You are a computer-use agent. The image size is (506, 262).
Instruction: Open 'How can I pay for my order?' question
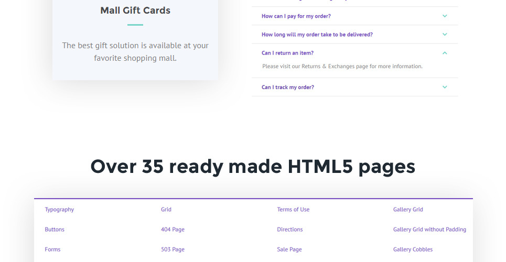(296, 16)
